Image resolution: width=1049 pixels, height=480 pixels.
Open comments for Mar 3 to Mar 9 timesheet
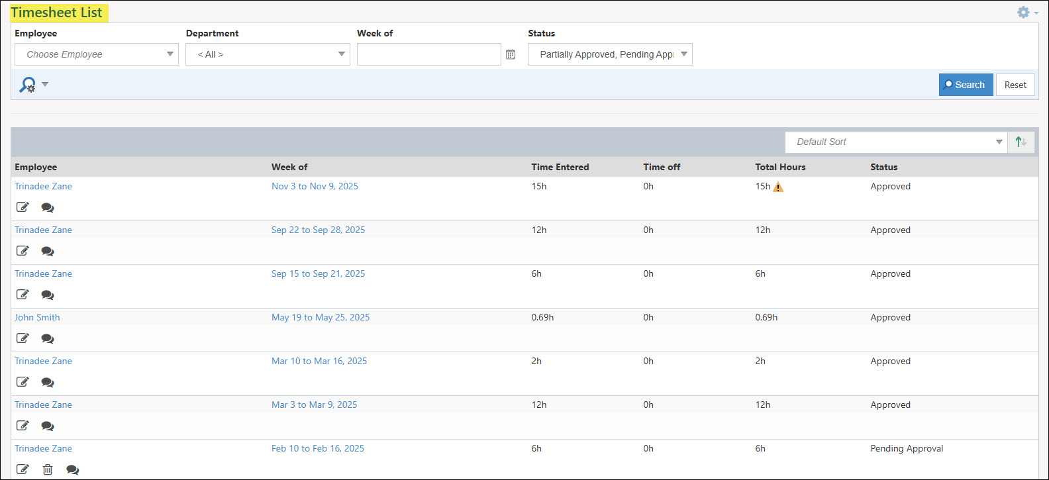tap(48, 426)
